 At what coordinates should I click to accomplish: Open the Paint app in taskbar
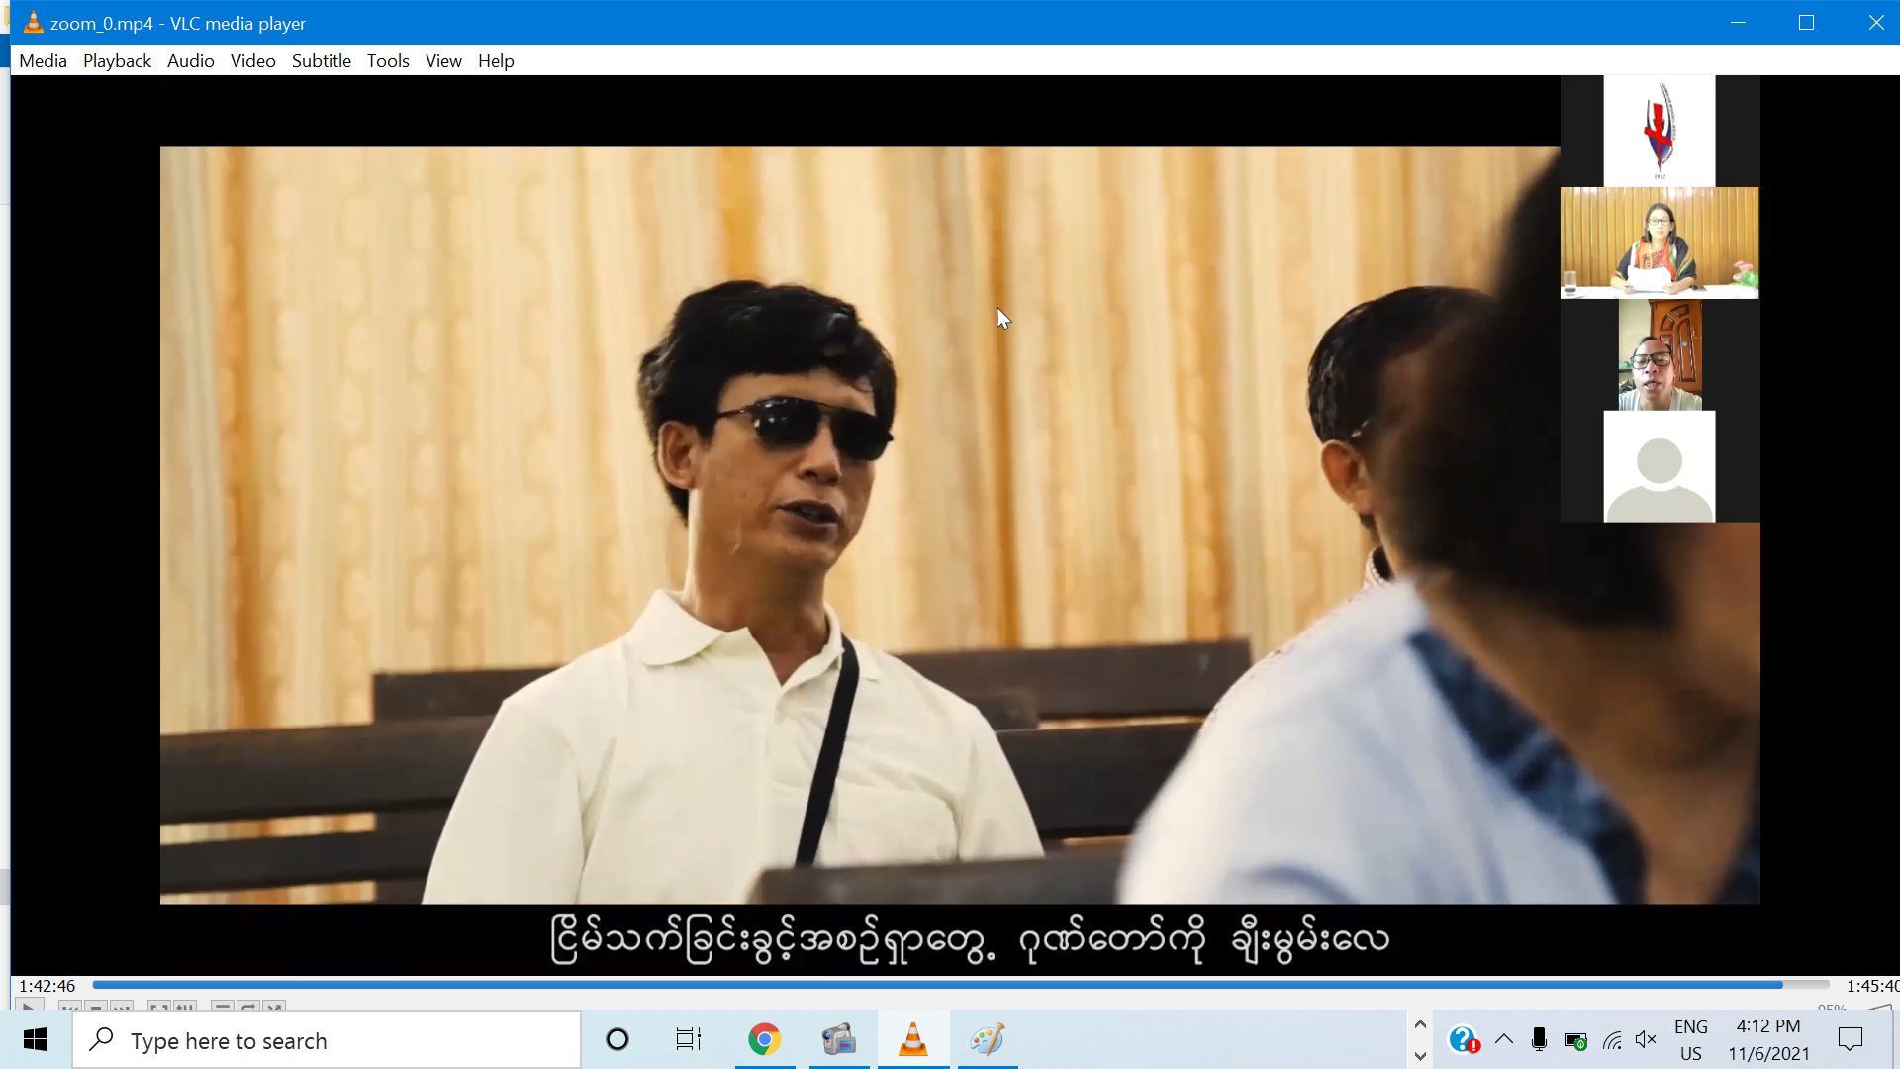click(987, 1040)
